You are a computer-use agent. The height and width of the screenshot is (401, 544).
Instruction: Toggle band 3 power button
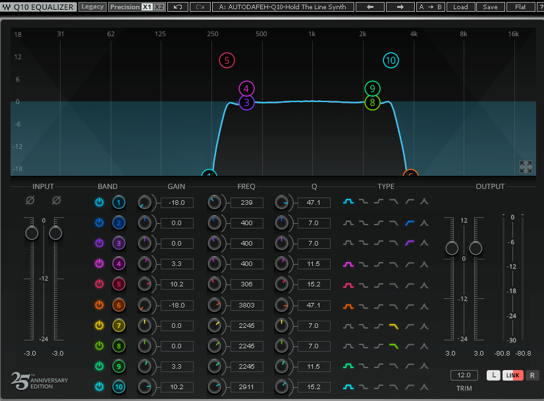[99, 243]
